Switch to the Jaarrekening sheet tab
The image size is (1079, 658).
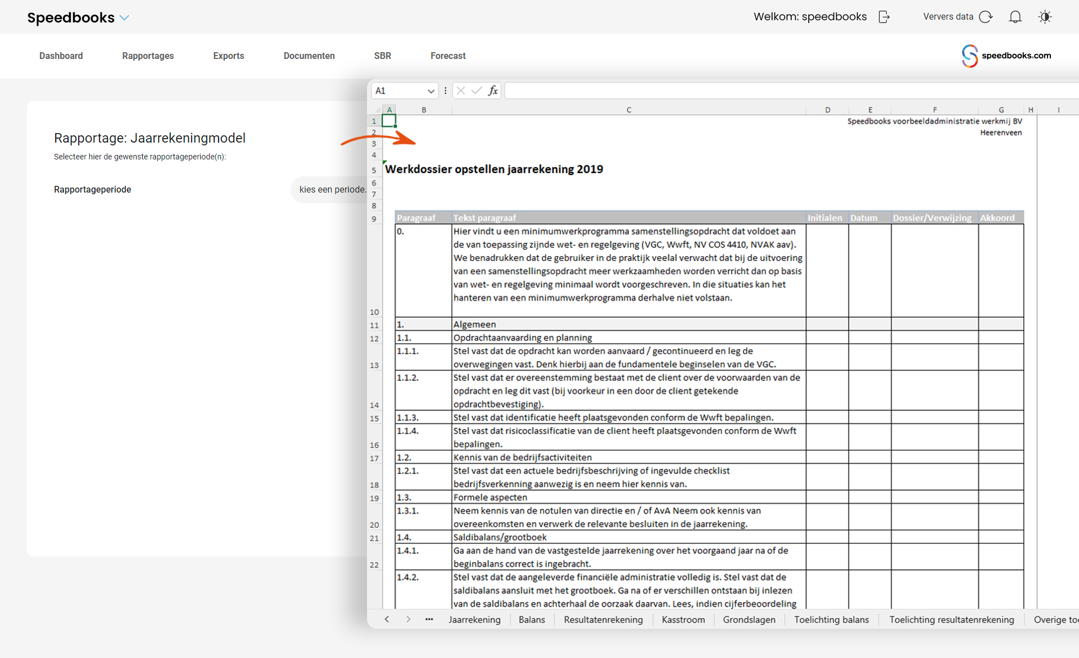pyautogui.click(x=474, y=620)
